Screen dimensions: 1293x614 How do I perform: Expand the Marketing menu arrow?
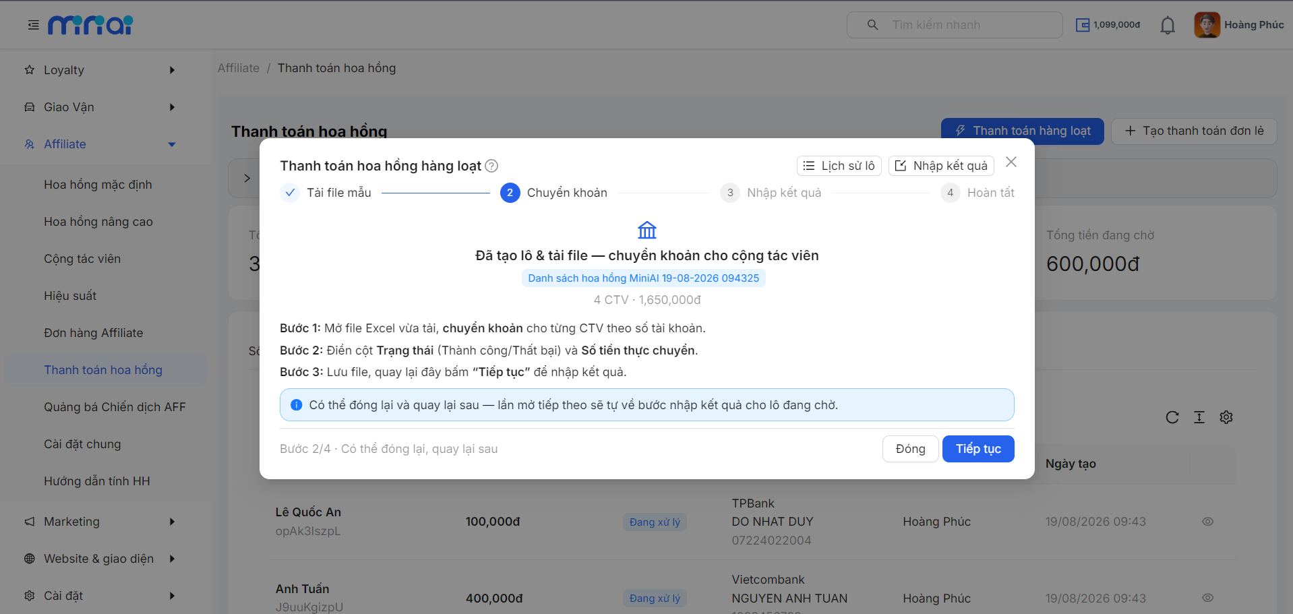tap(172, 522)
